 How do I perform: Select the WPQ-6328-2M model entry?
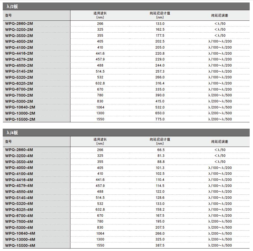click(19, 83)
